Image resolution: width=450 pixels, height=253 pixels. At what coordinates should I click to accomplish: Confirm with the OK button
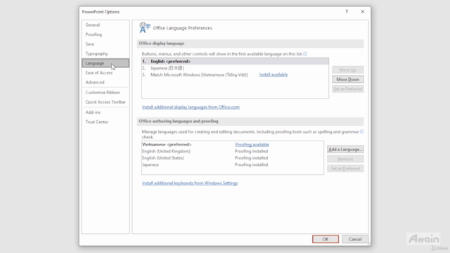point(326,239)
